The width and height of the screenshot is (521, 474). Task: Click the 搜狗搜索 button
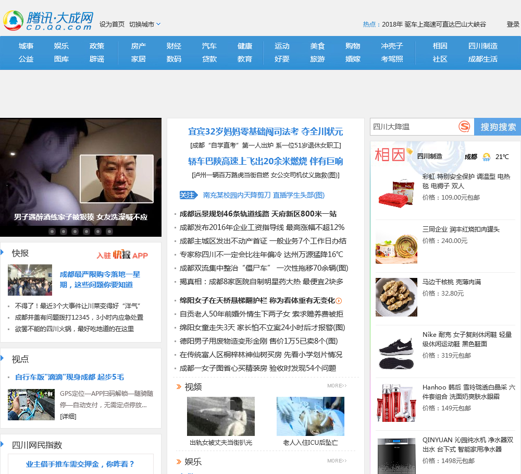click(x=498, y=127)
